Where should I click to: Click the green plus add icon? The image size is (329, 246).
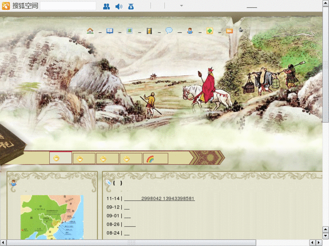[210, 31]
